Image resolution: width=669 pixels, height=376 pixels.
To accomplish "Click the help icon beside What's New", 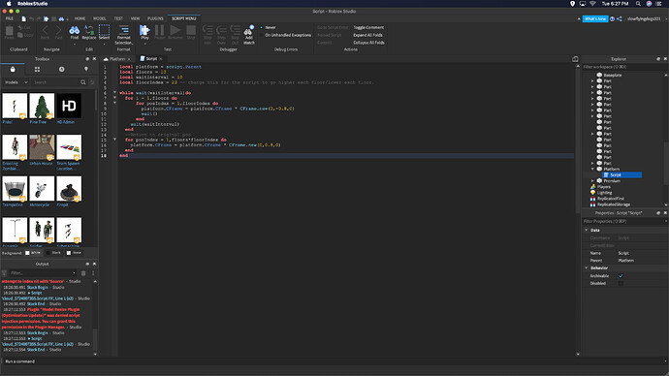I will pyautogui.click(x=612, y=18).
